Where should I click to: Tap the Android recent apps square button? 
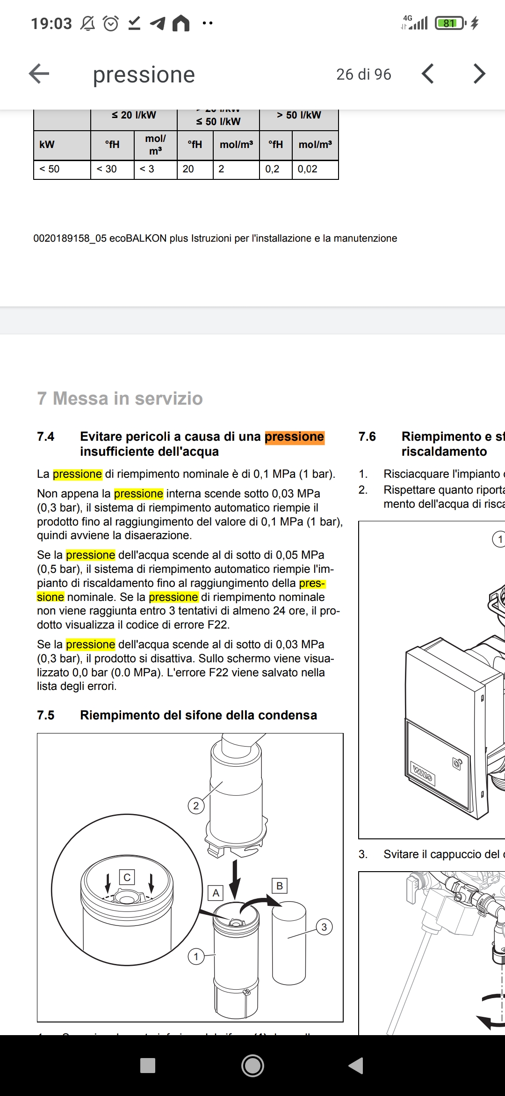[148, 1066]
